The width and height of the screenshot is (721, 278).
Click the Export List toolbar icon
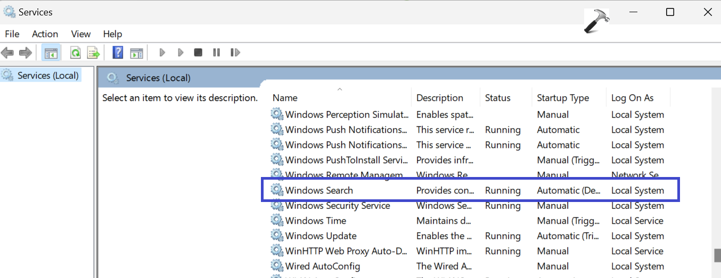coord(94,53)
